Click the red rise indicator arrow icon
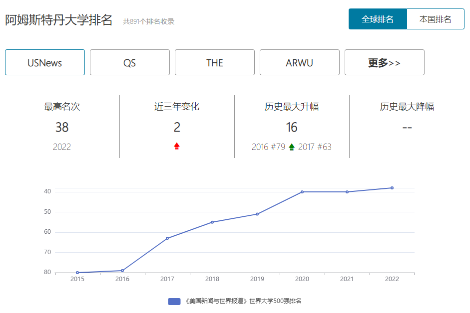The image size is (470, 313). (x=176, y=147)
